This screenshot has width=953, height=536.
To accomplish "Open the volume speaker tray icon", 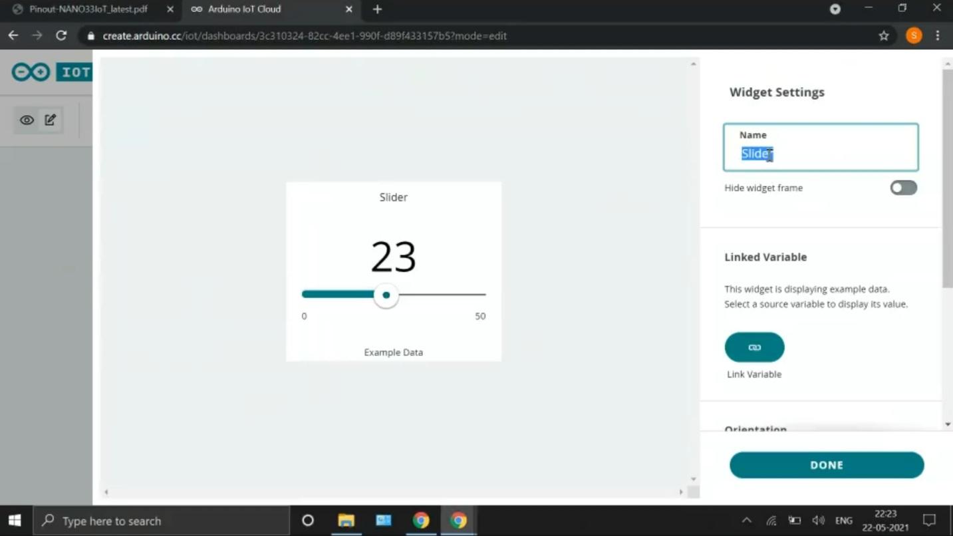I will click(x=819, y=521).
